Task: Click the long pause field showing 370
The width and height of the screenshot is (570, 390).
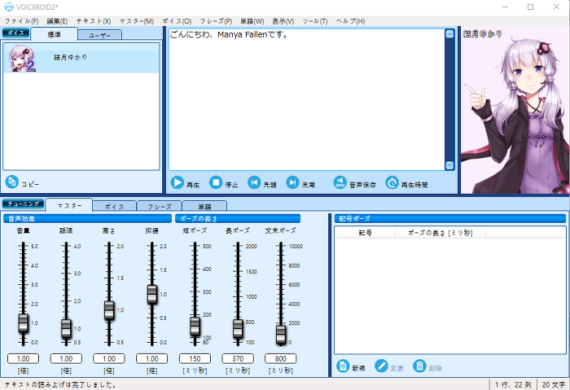Action: (238, 359)
